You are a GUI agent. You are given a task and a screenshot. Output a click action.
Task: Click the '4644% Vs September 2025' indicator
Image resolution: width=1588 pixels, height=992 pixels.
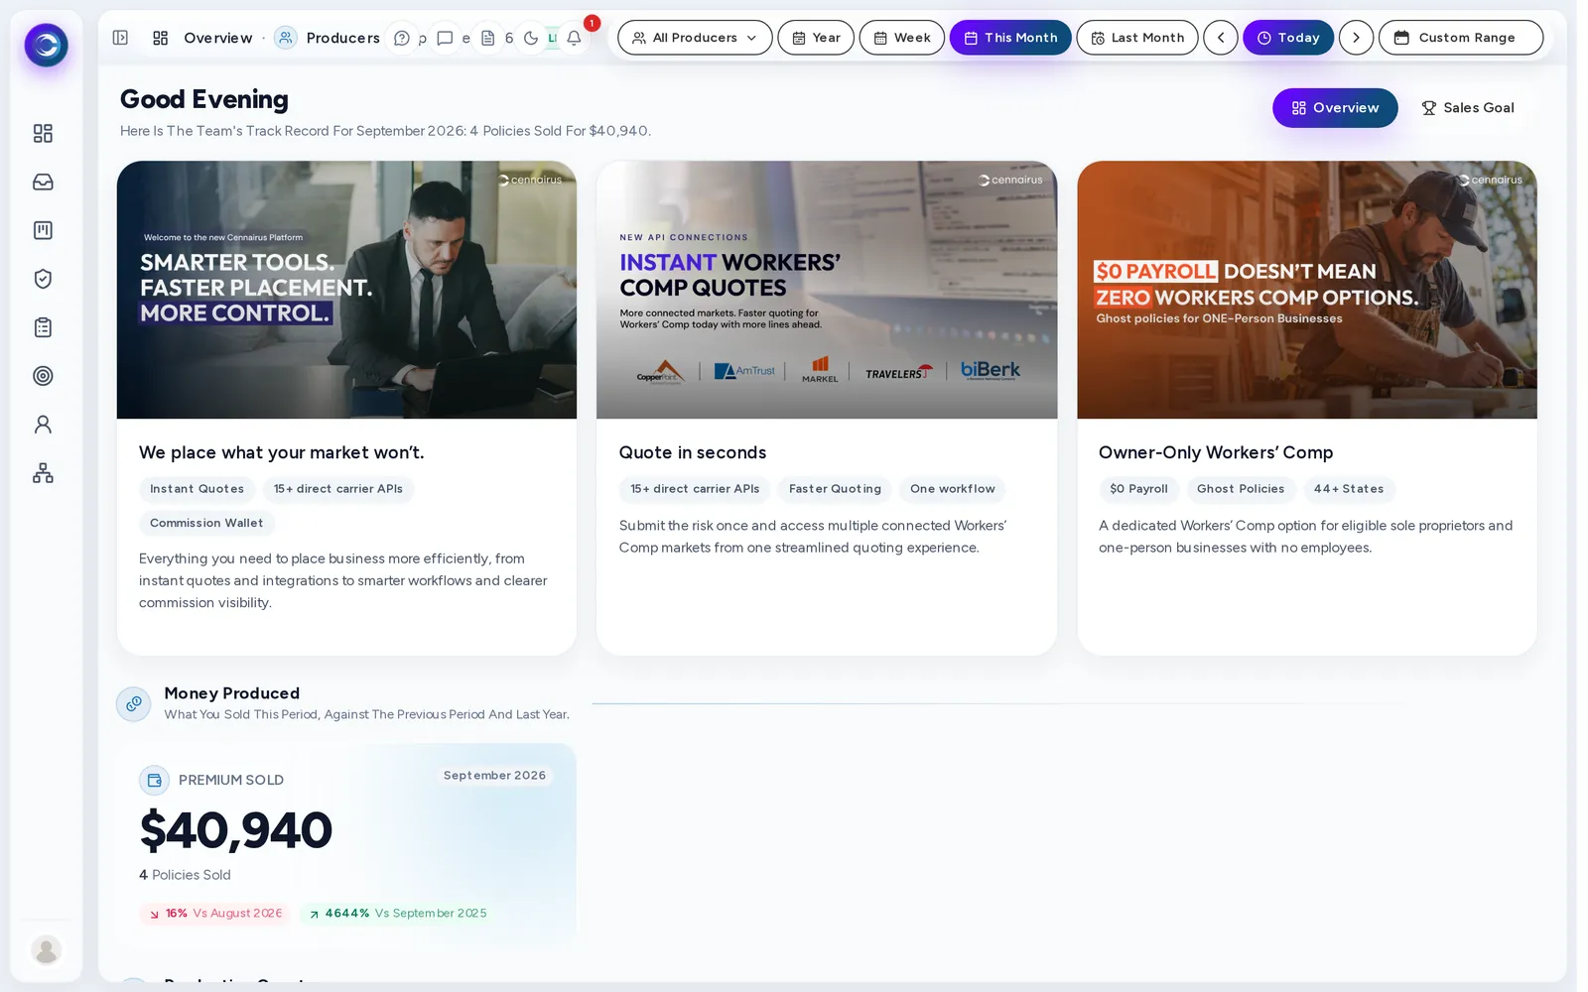point(398,914)
